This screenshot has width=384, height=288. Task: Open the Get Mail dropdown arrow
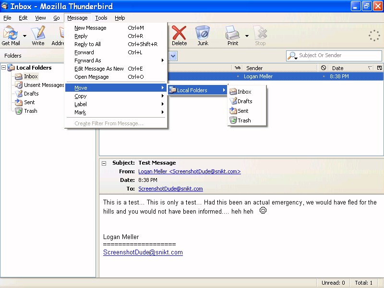coord(24,36)
